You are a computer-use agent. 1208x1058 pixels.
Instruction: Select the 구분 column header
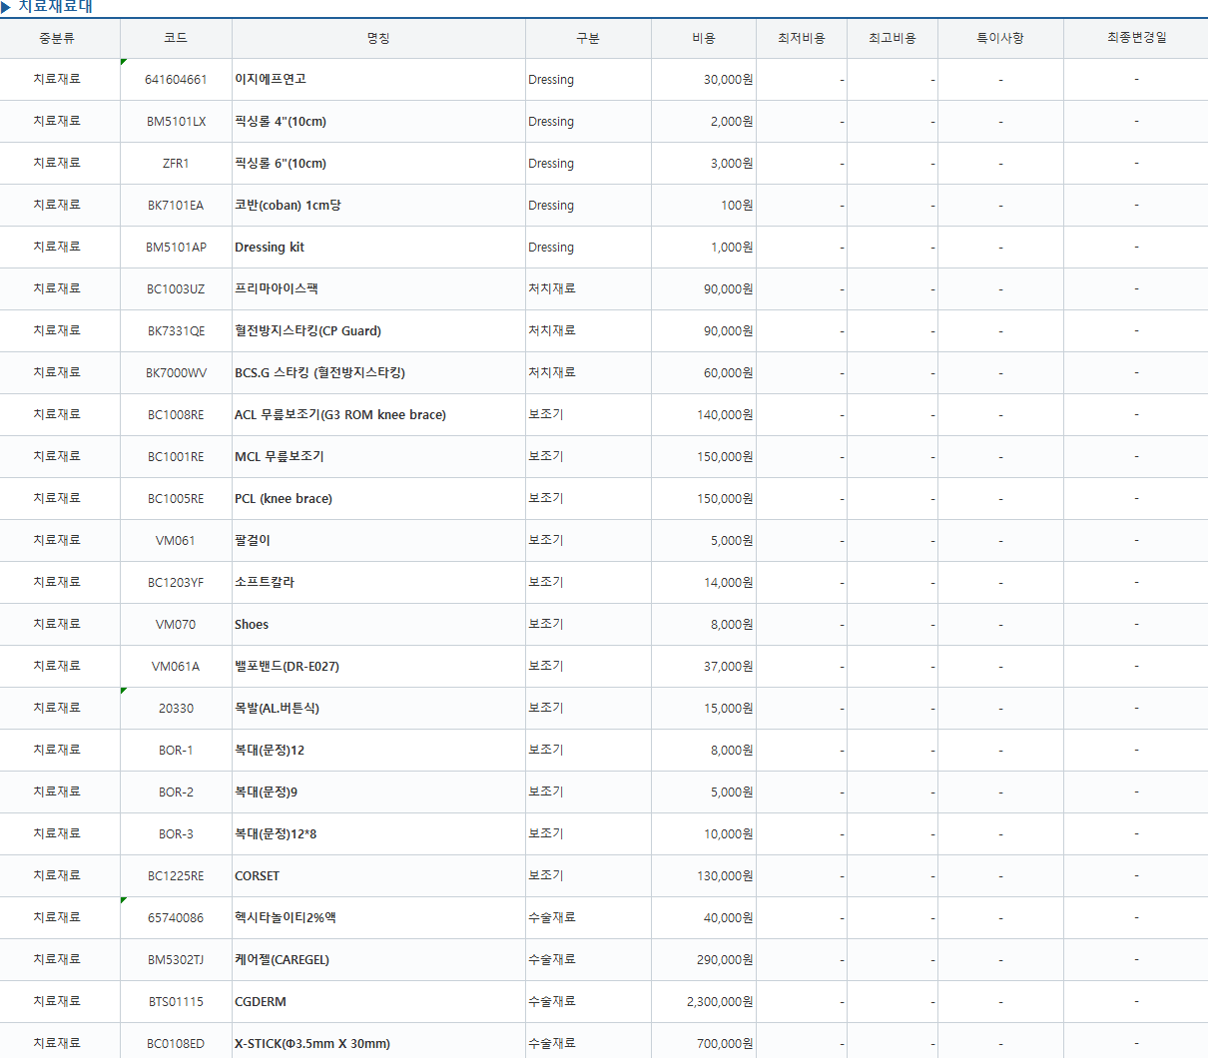tap(588, 38)
